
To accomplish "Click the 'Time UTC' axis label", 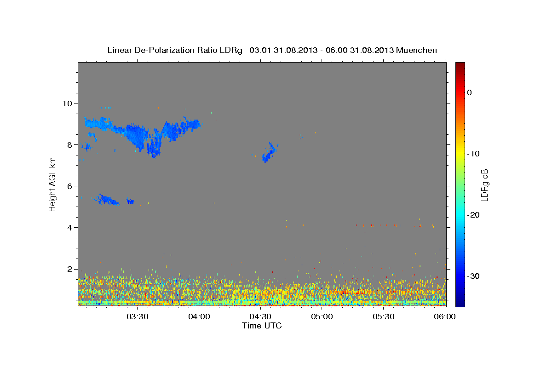I will tap(262, 326).
